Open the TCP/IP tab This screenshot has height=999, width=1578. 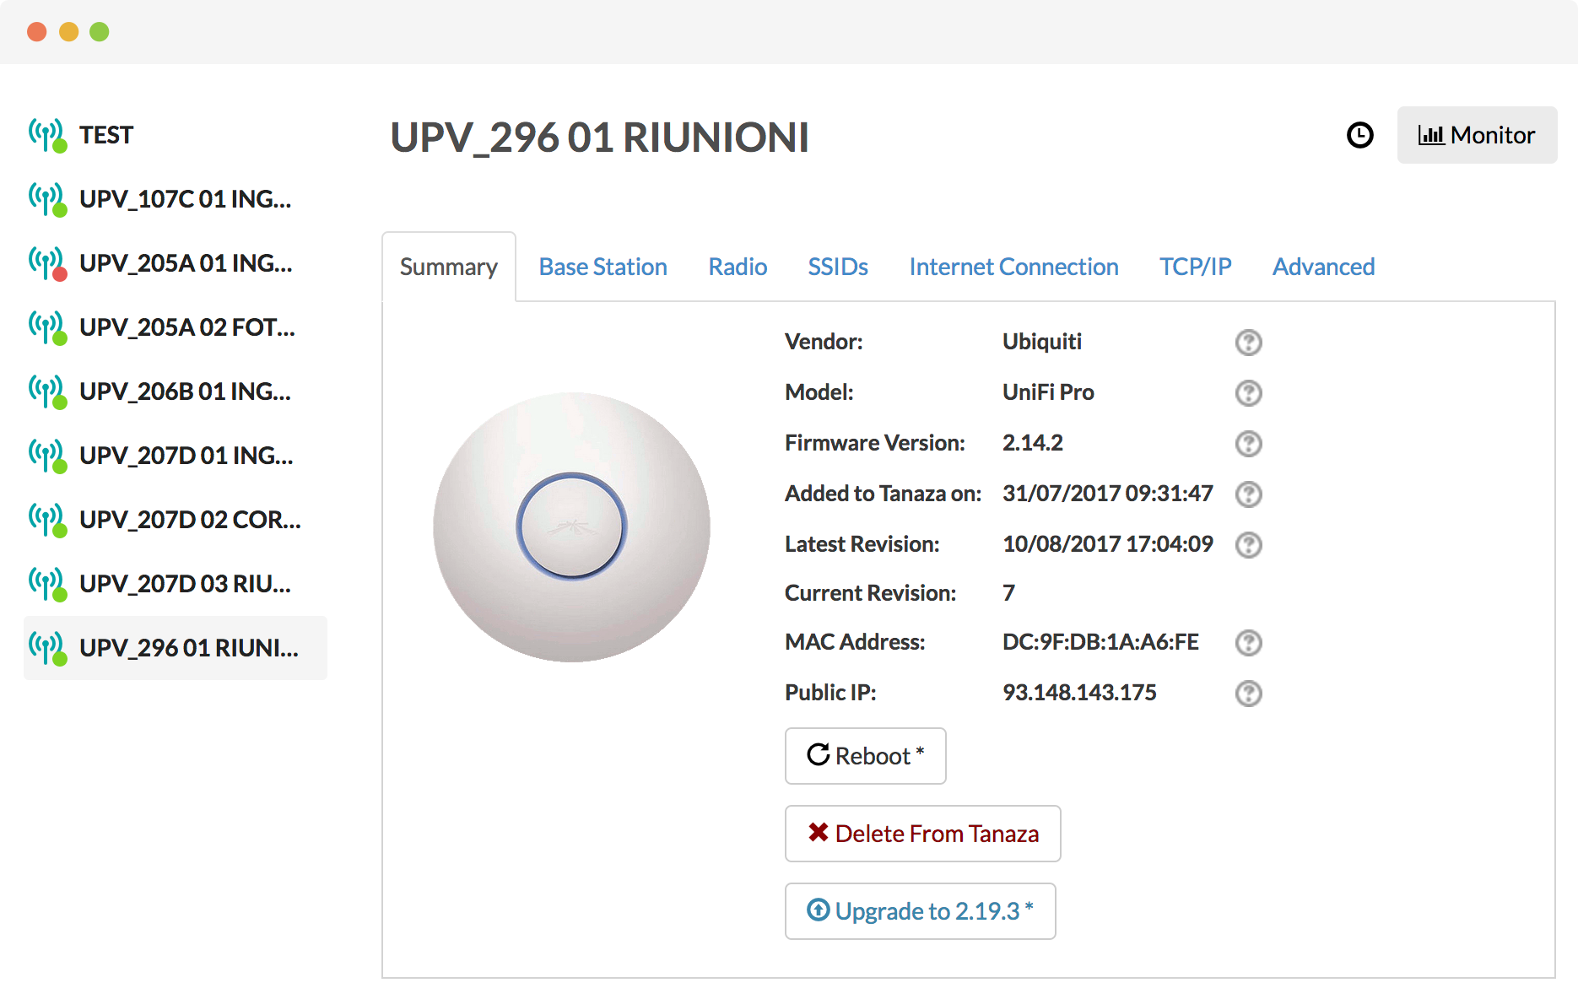tap(1195, 267)
